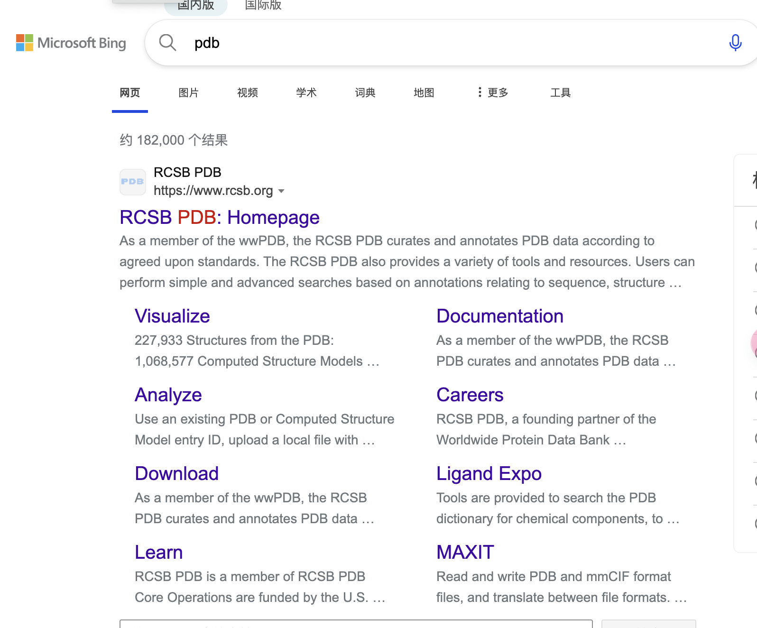The width and height of the screenshot is (757, 628).
Task: Click the Download sitelink
Action: click(x=176, y=473)
